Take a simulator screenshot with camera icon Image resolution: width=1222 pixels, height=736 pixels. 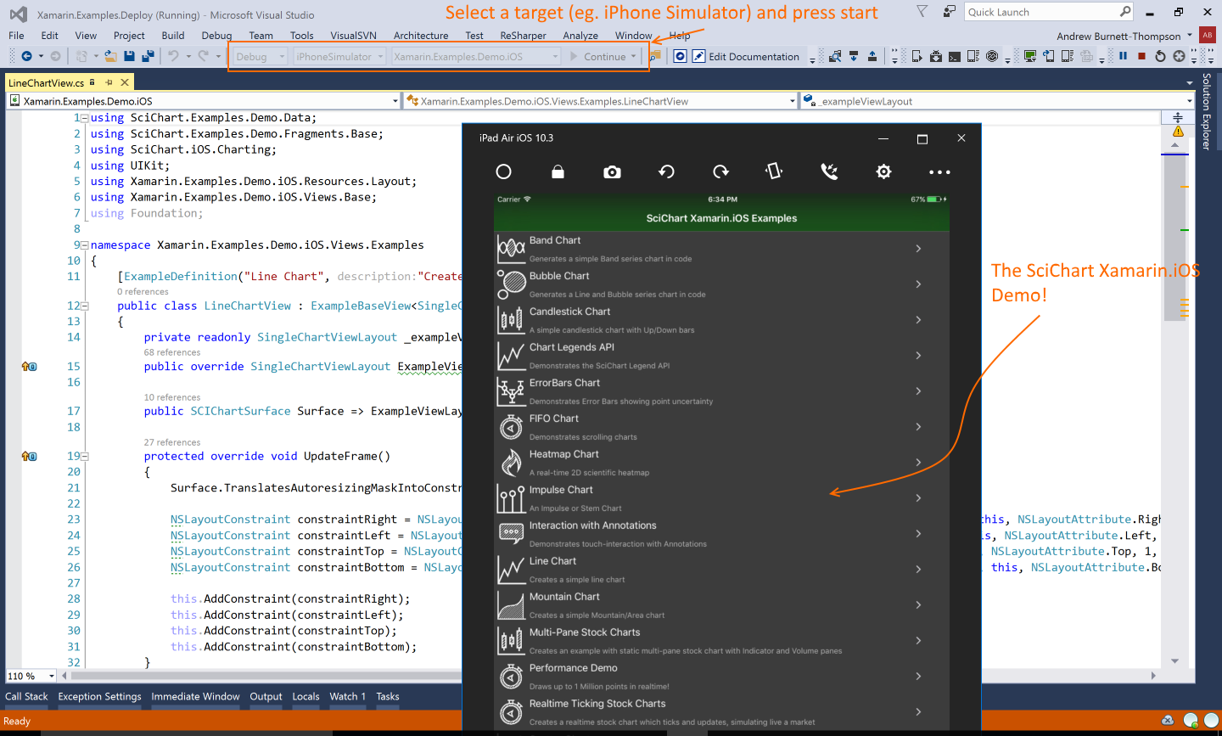coord(612,171)
